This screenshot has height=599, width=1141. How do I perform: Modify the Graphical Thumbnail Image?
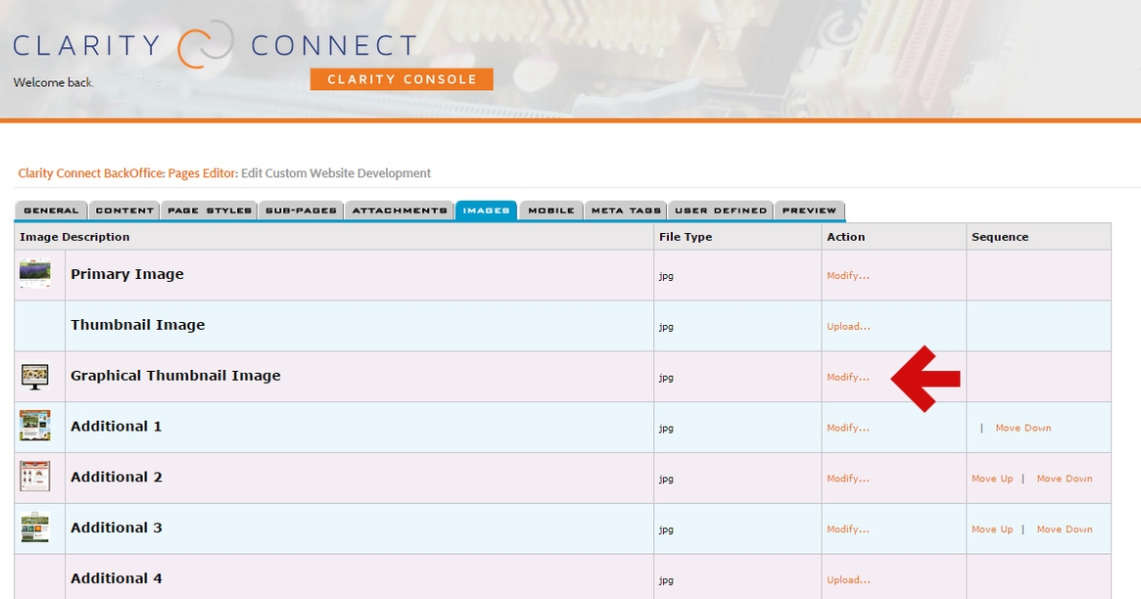847,378
